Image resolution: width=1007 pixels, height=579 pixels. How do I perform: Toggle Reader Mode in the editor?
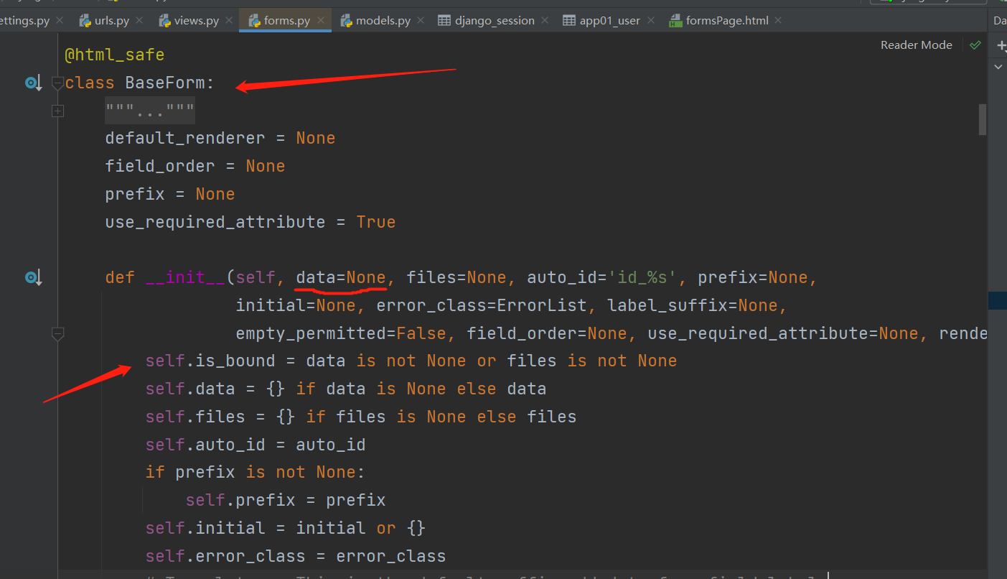[917, 45]
